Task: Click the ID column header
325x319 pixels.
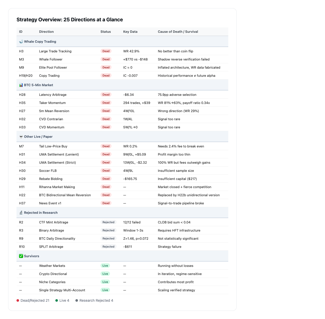Action: coord(21,32)
